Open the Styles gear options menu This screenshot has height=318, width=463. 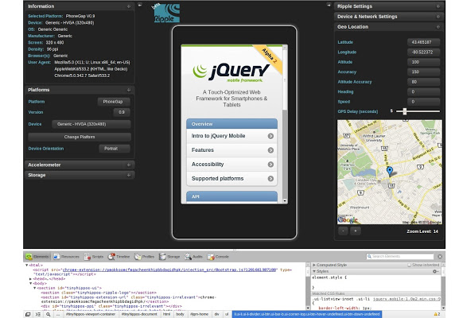[x=435, y=271]
